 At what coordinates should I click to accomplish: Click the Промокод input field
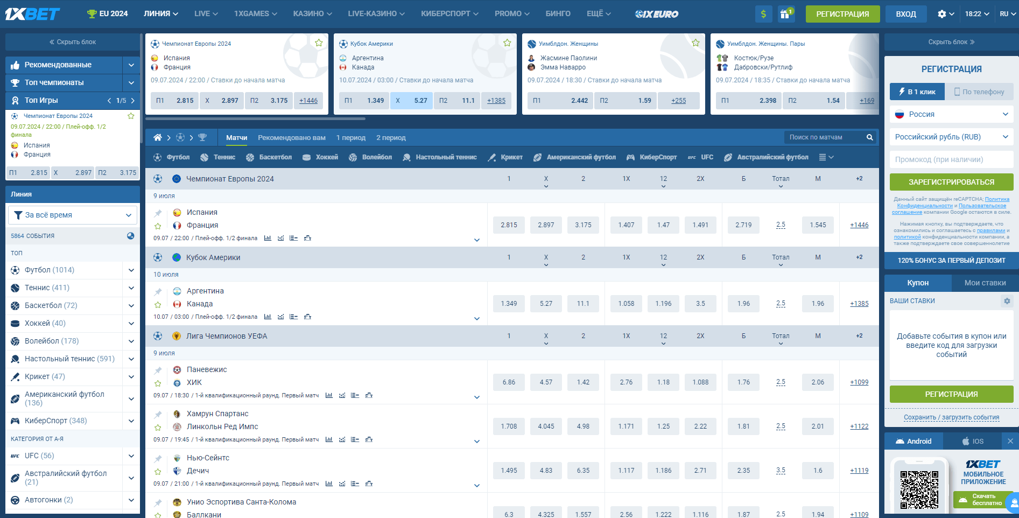(x=951, y=159)
